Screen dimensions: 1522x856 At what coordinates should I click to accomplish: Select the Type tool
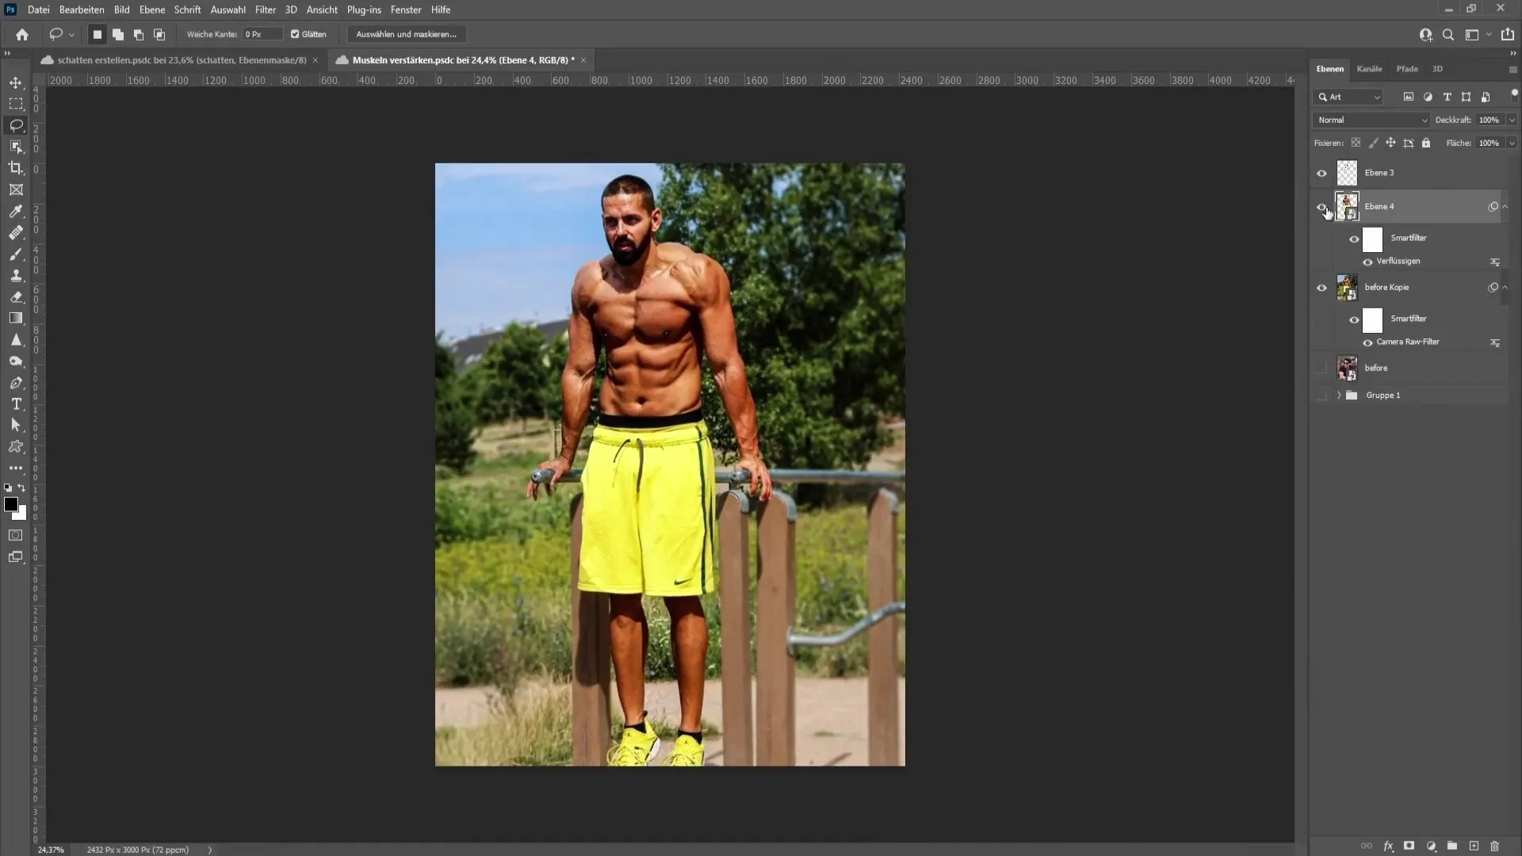pyautogui.click(x=16, y=403)
